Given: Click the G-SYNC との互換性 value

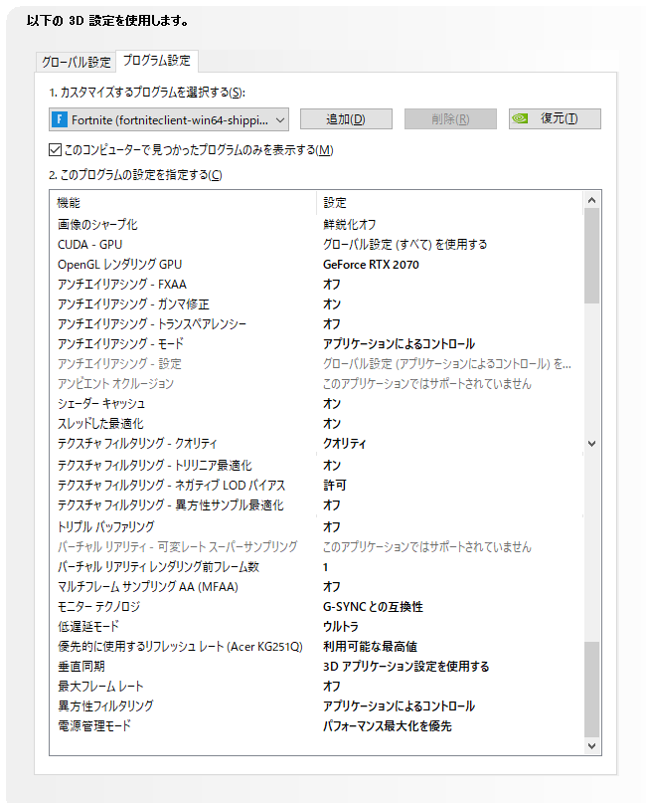Looking at the screenshot, I should [x=373, y=607].
